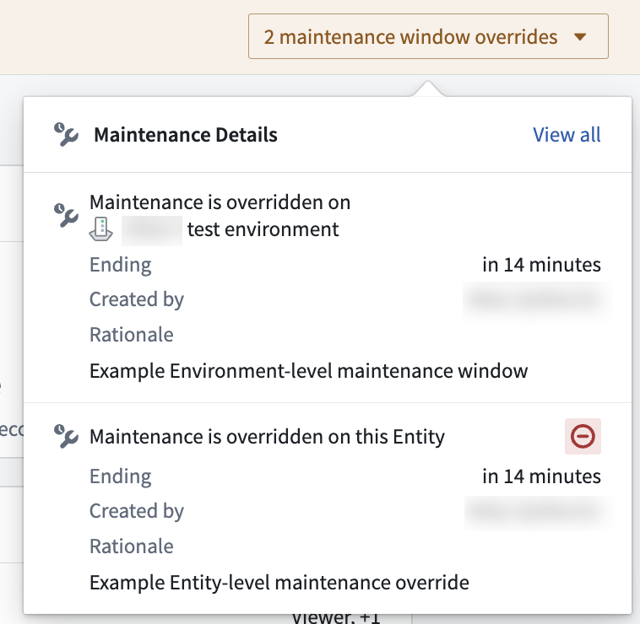Select the 'test environment' text
This screenshot has height=624, width=640.
coord(263,229)
